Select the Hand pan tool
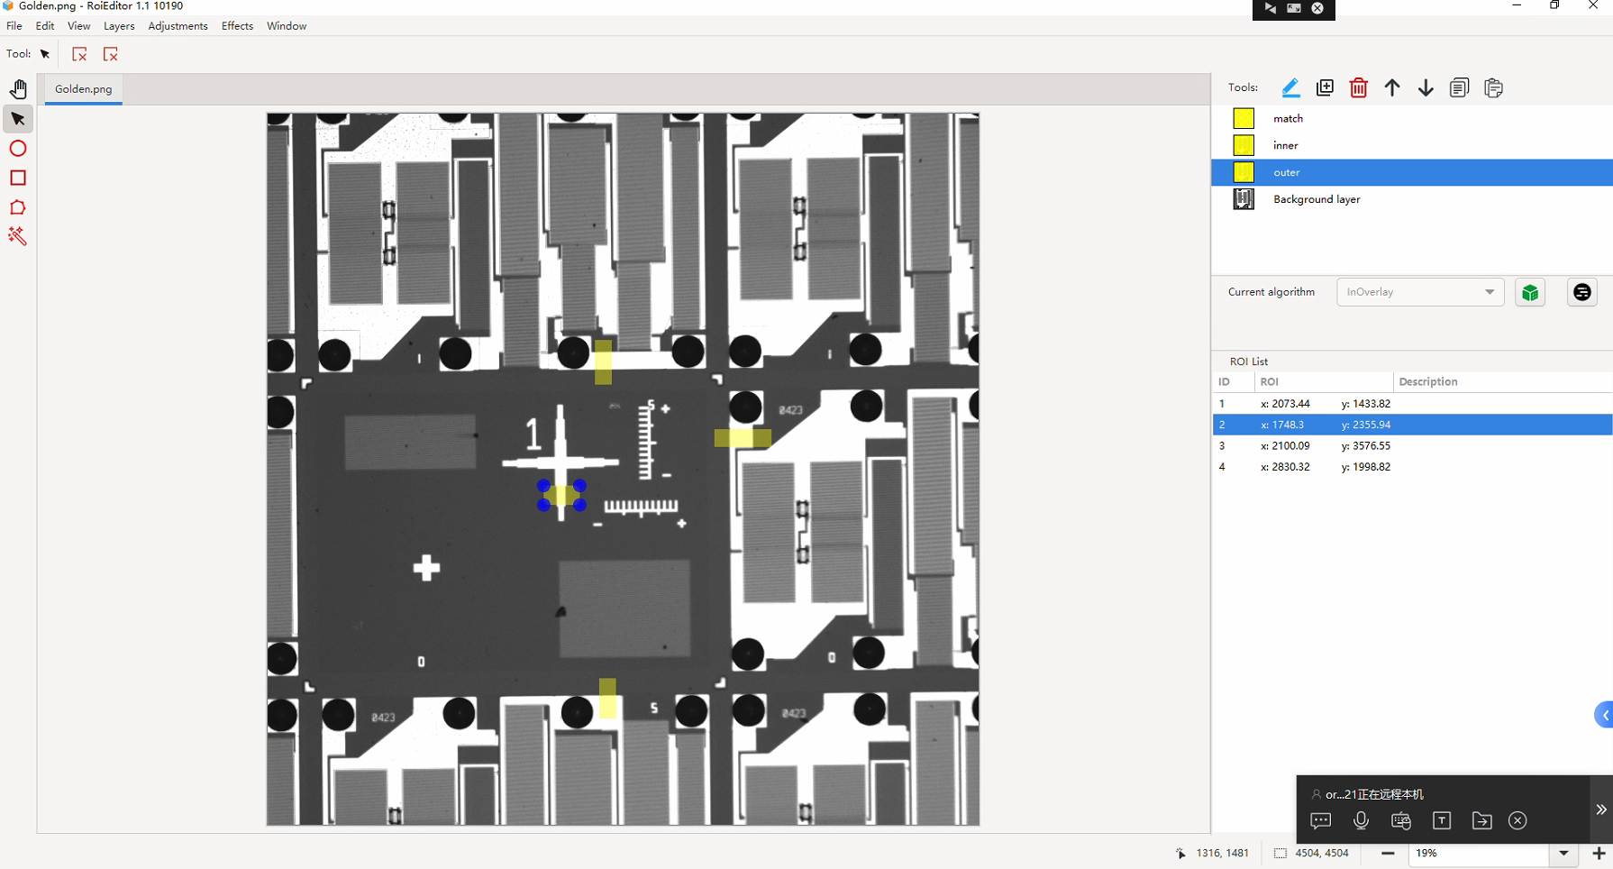The width and height of the screenshot is (1613, 869). tap(18, 88)
